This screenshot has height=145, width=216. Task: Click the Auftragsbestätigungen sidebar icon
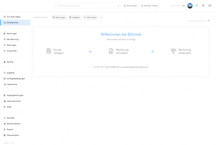pyautogui.click(x=4, y=78)
